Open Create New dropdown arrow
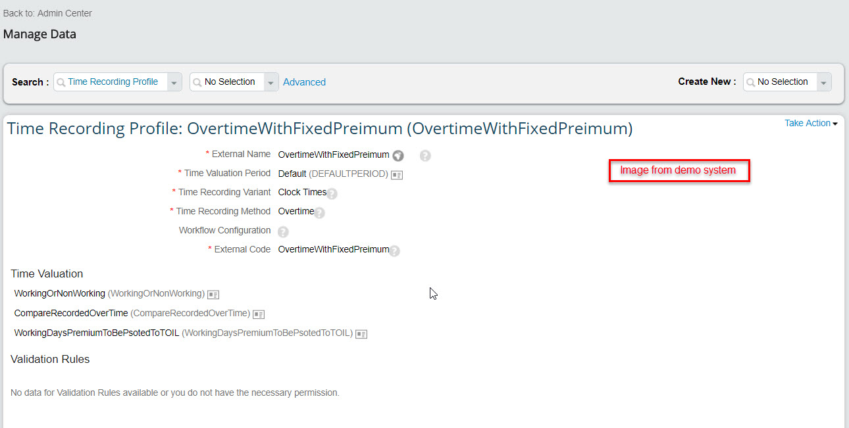Screen dimensions: 849x428 pos(824,82)
